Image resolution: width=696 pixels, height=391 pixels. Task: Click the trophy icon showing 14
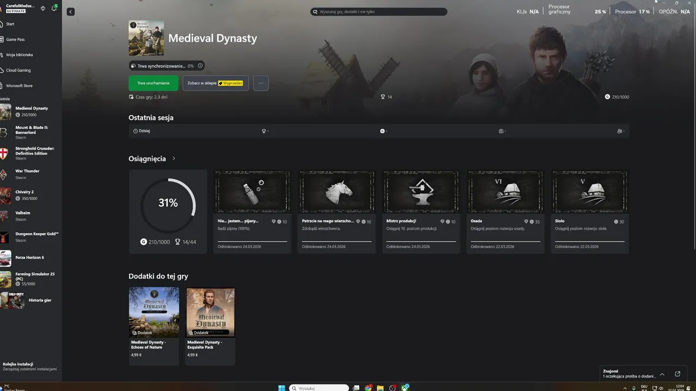click(x=383, y=97)
